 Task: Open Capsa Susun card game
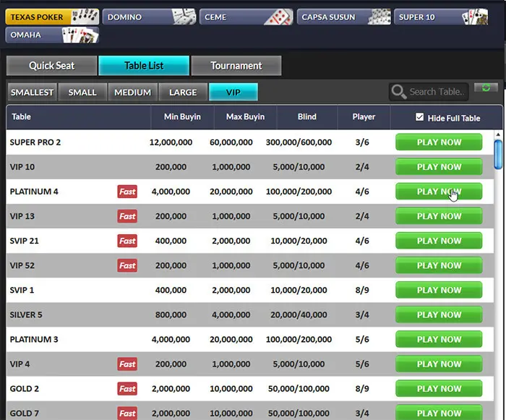coord(343,17)
